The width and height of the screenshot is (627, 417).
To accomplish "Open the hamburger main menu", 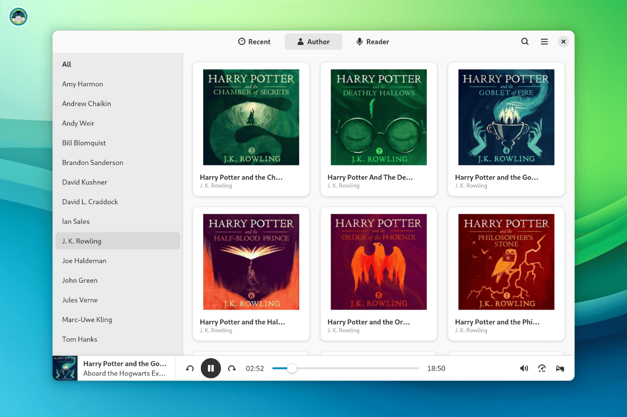I will (544, 42).
